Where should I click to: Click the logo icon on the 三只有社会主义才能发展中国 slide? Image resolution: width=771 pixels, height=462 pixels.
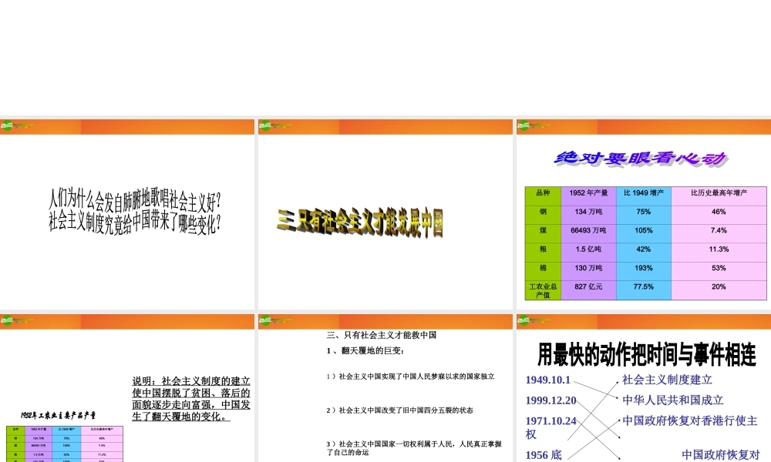pyautogui.click(x=265, y=126)
